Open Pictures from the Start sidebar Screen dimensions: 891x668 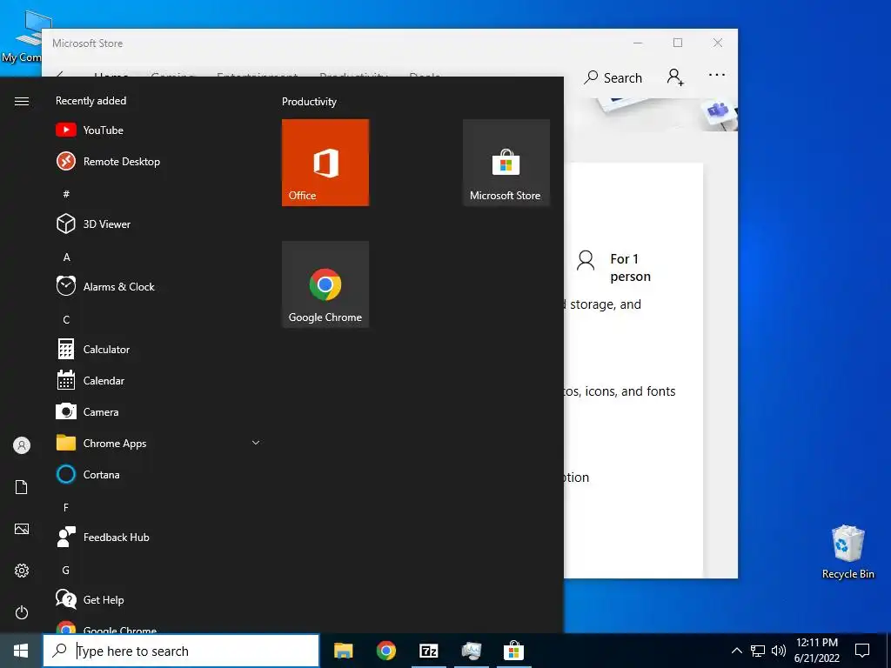(22, 529)
